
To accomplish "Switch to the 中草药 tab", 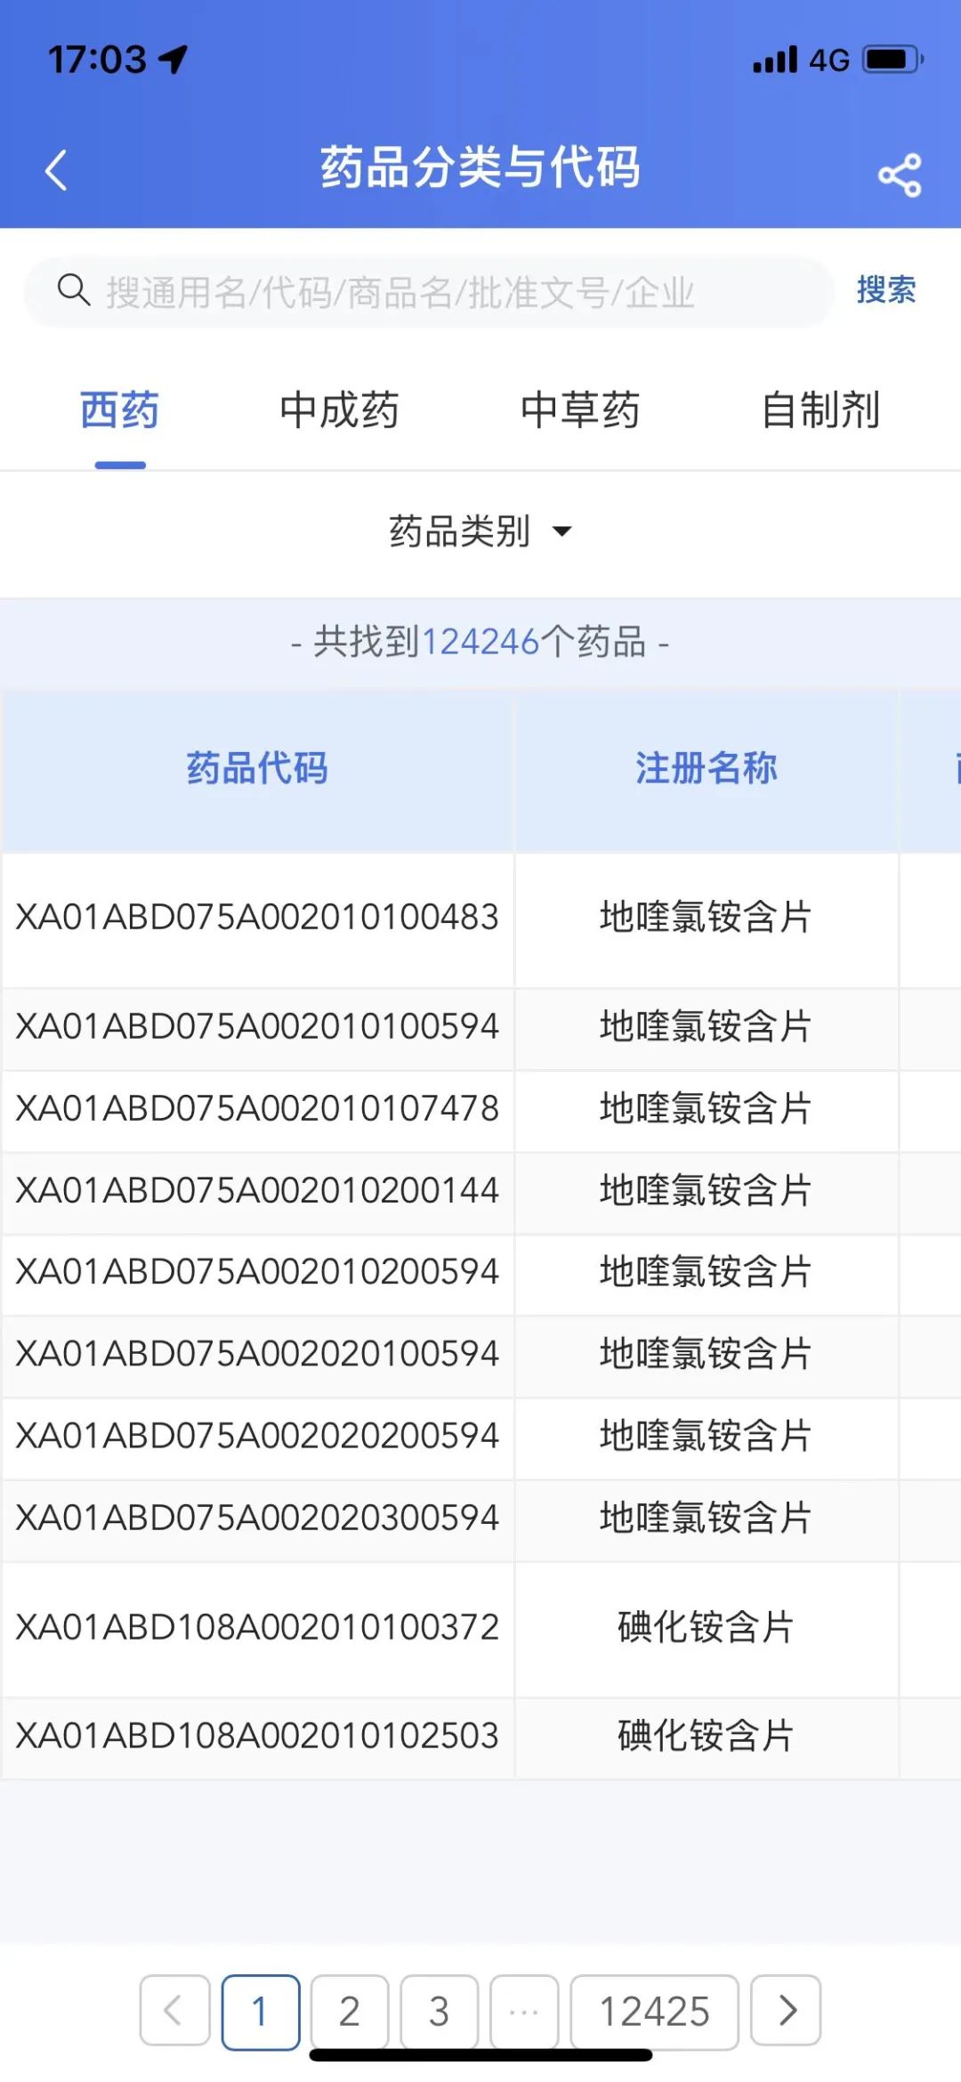I will click(x=580, y=410).
